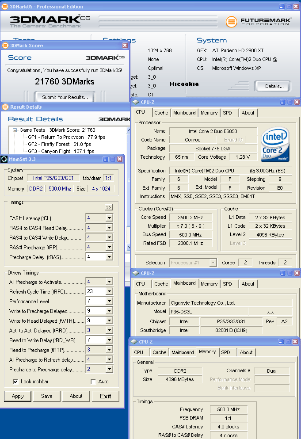Click the Core Speed 3500.2 MHz field
This screenshot has height=439, width=301.
click(x=191, y=218)
